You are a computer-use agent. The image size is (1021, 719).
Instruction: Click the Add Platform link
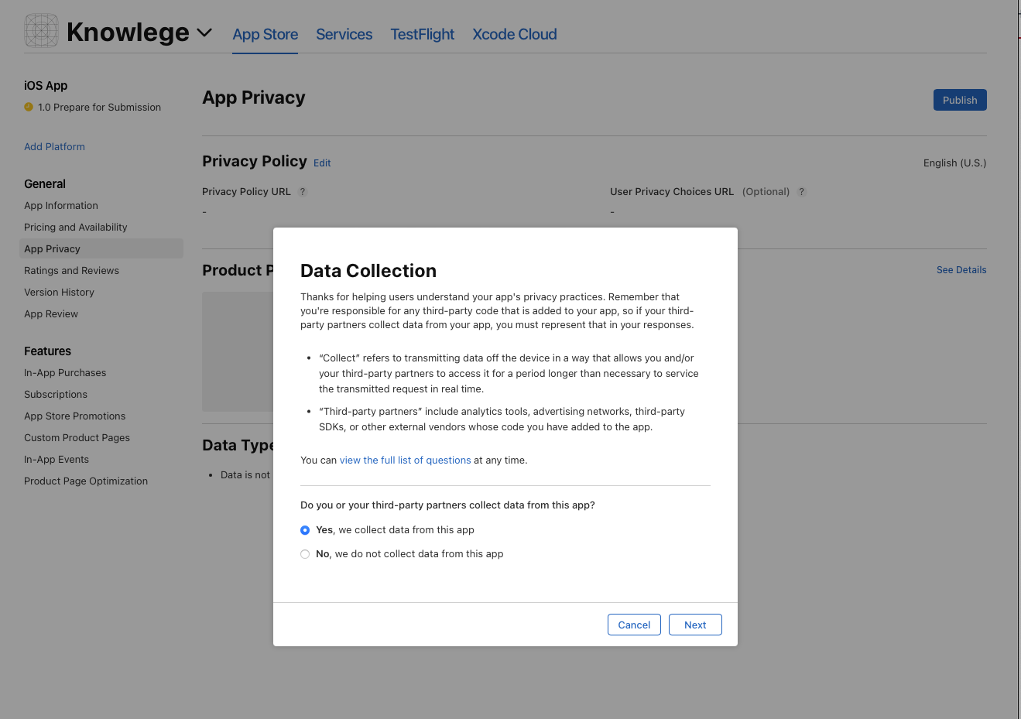54,146
